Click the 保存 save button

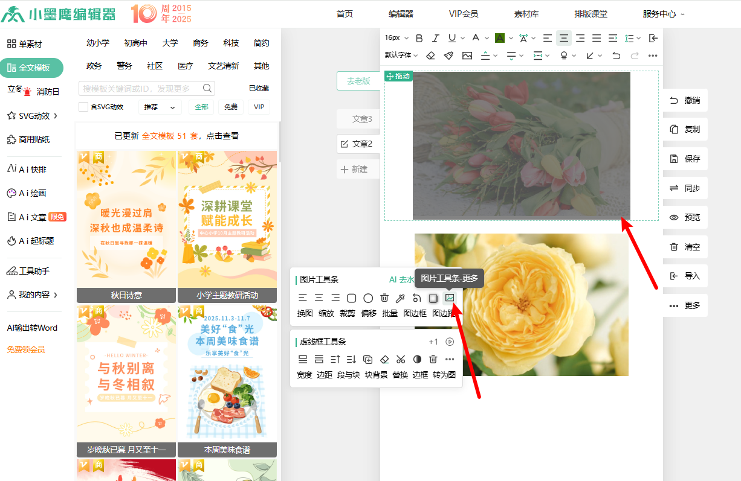(x=685, y=159)
